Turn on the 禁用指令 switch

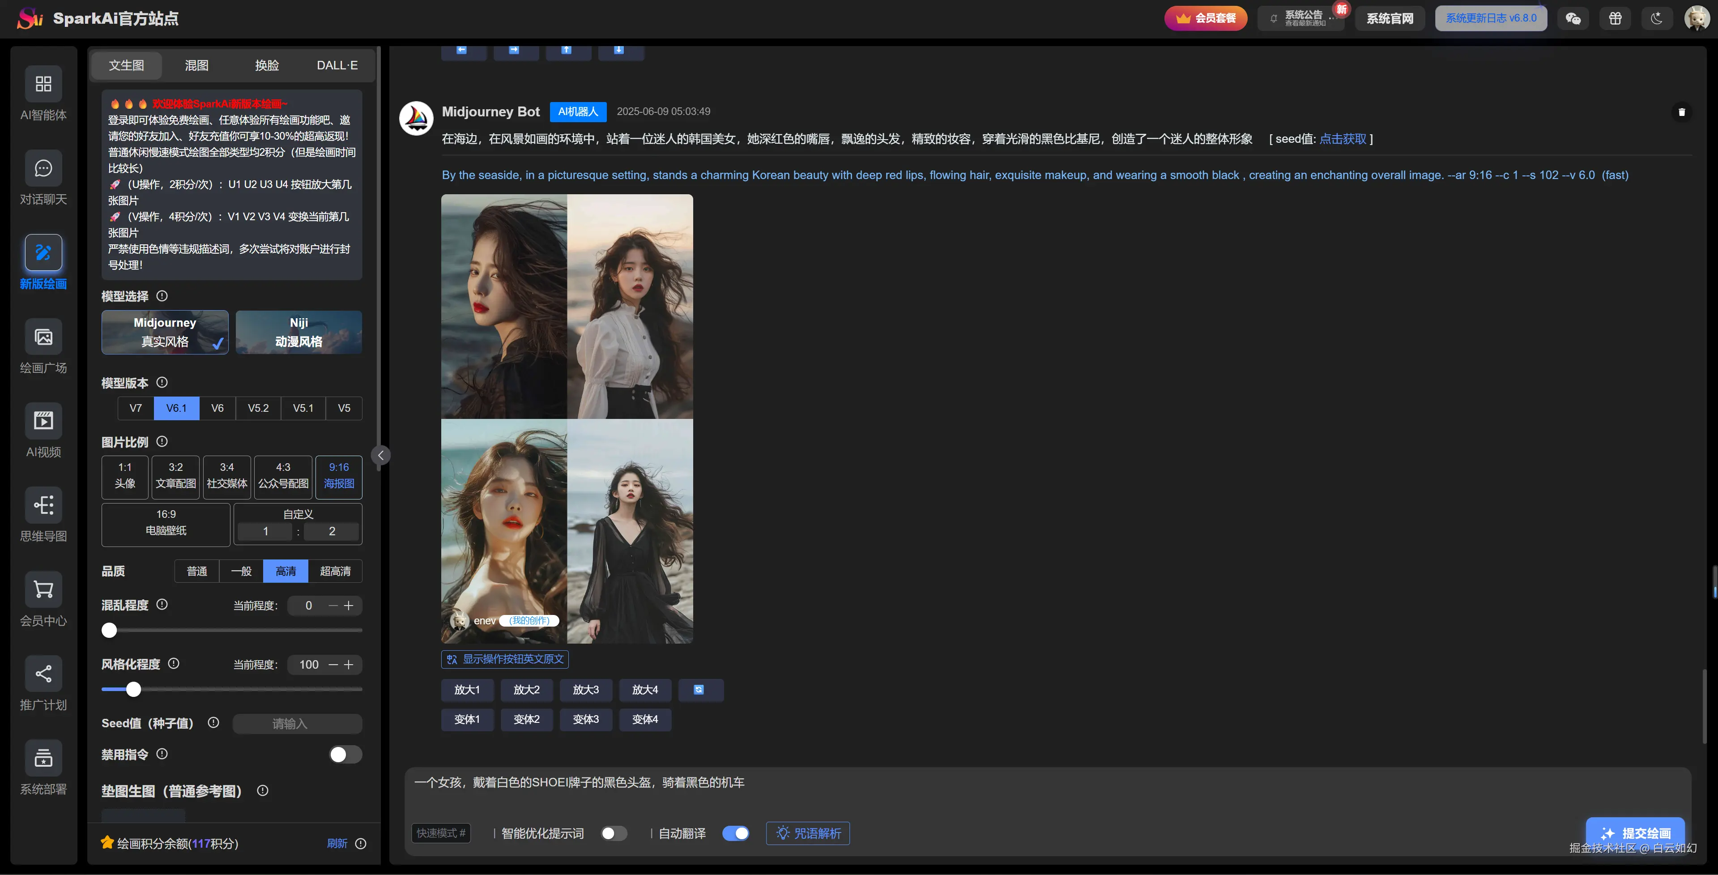click(345, 754)
